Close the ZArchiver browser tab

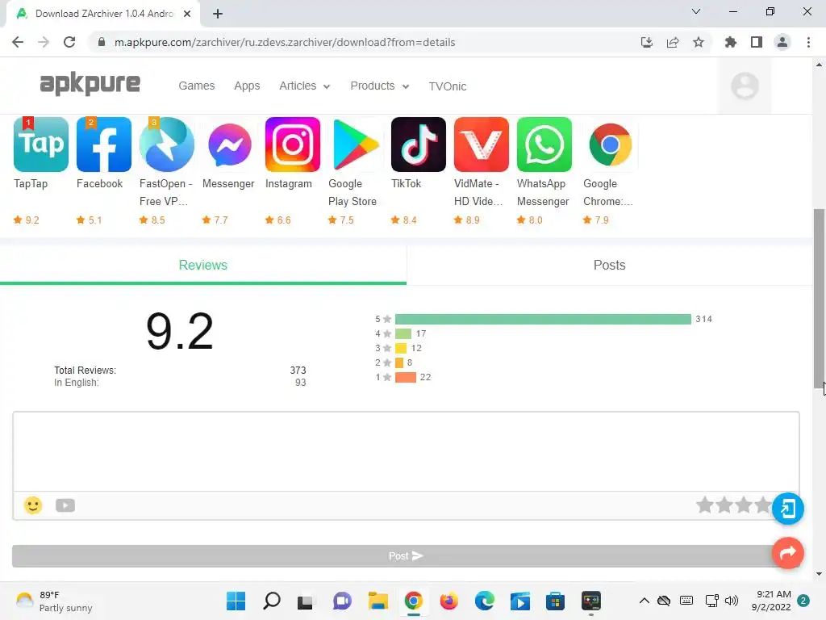pyautogui.click(x=187, y=14)
